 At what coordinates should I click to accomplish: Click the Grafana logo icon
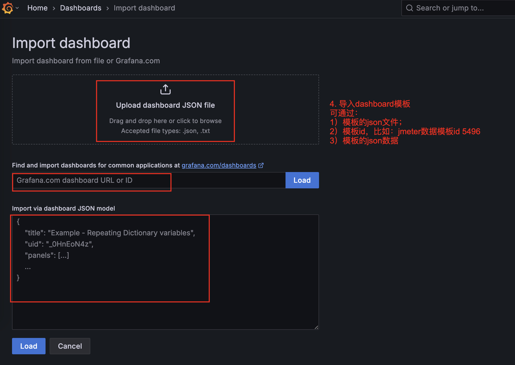(7, 8)
